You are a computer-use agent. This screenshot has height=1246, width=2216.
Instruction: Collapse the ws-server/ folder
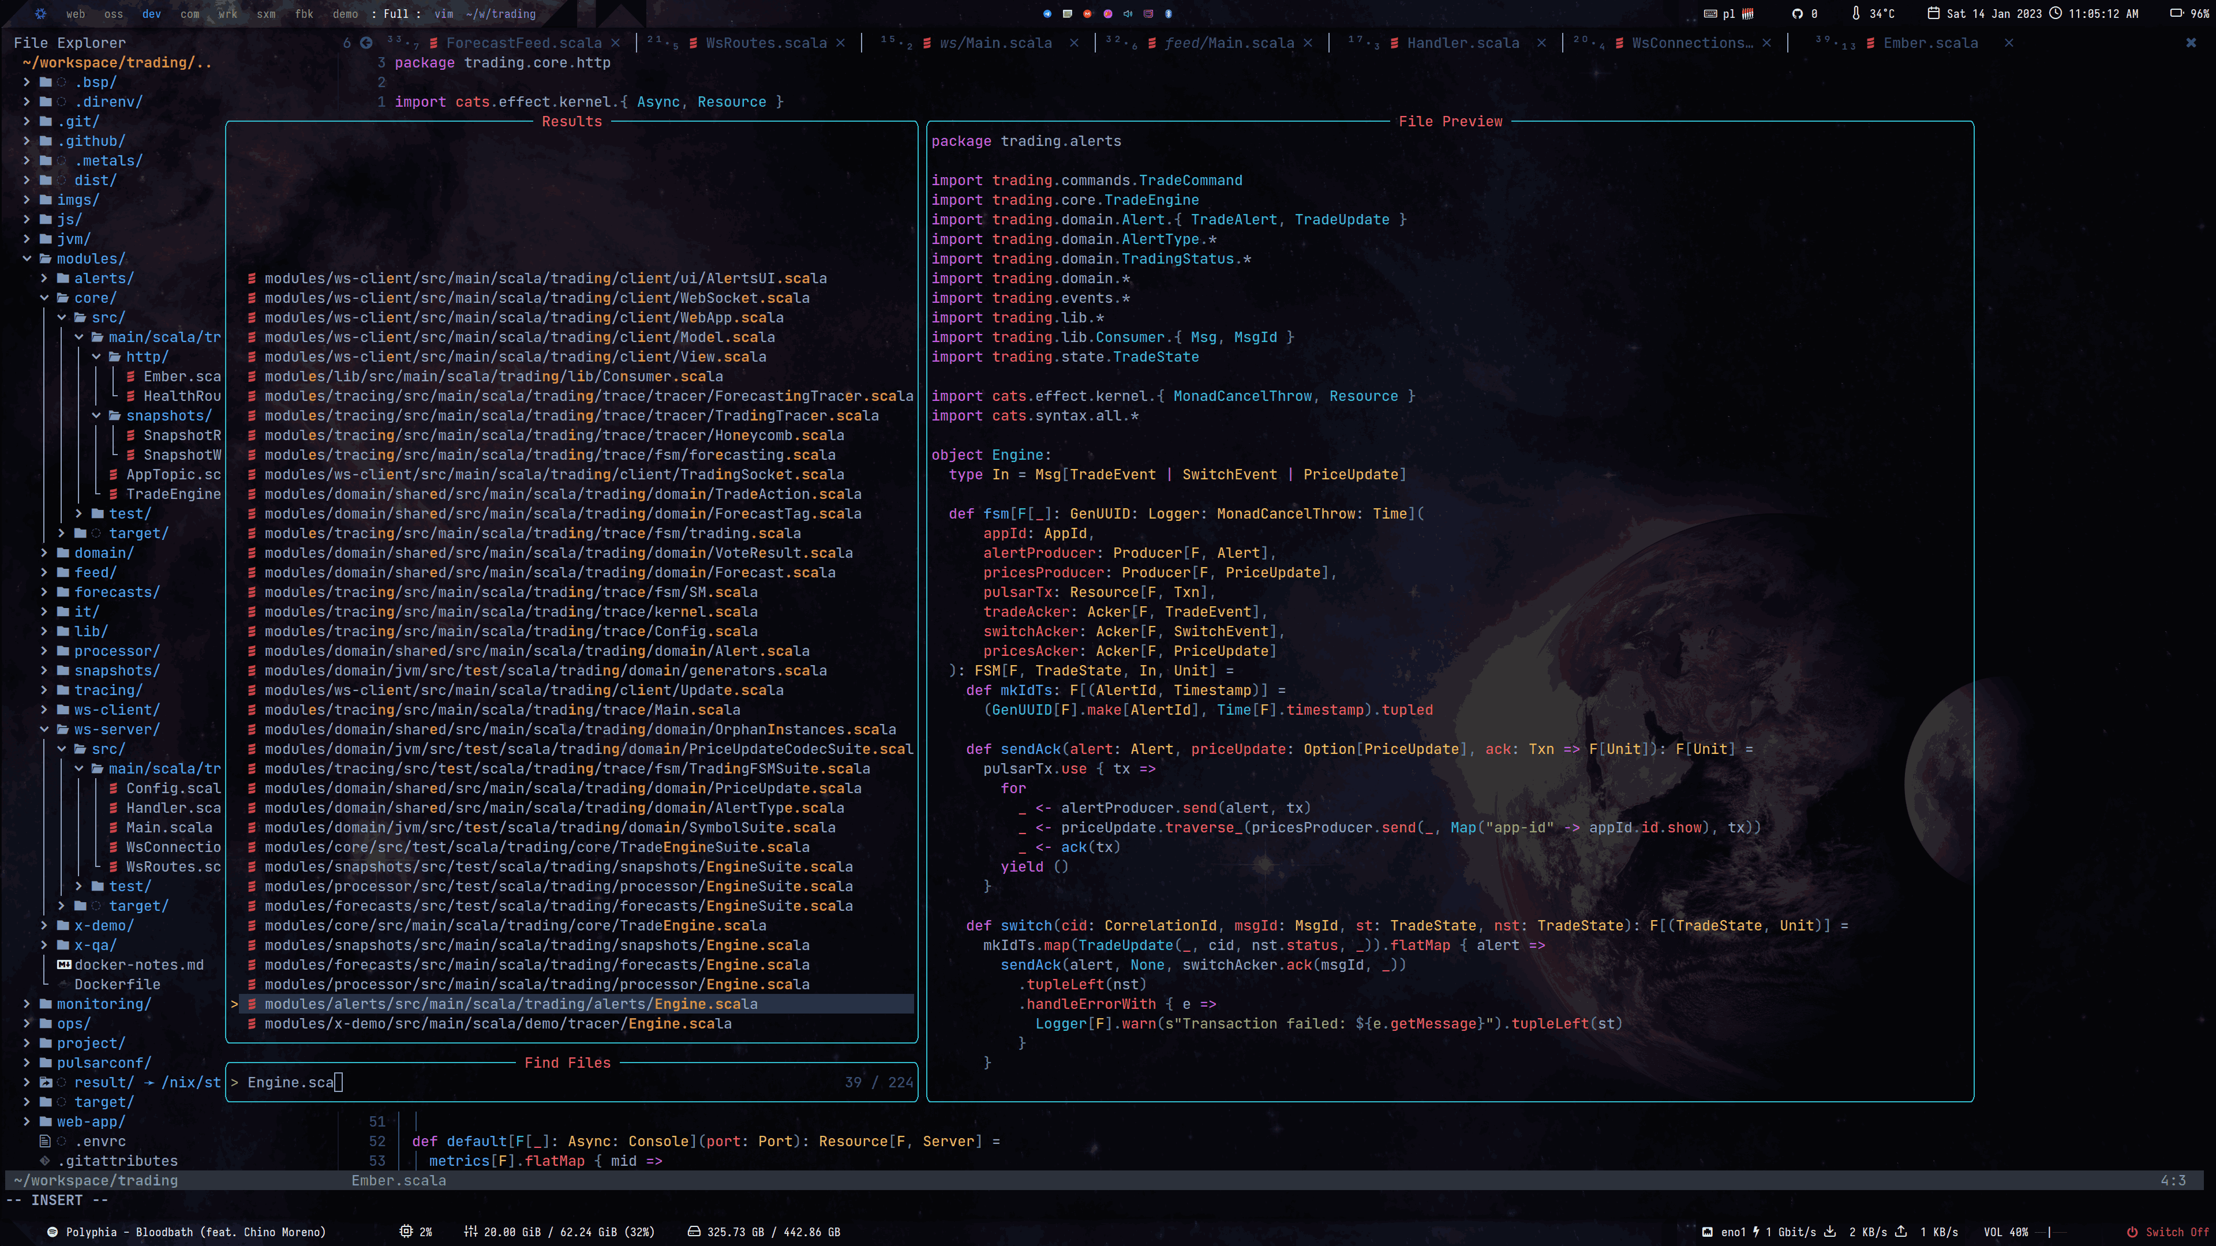coord(44,729)
